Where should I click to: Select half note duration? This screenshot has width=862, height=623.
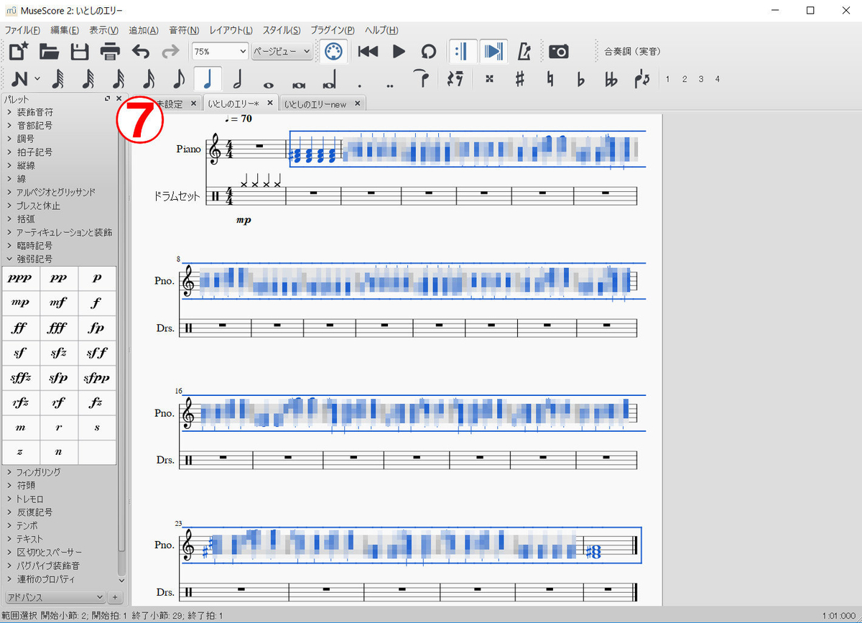point(238,79)
